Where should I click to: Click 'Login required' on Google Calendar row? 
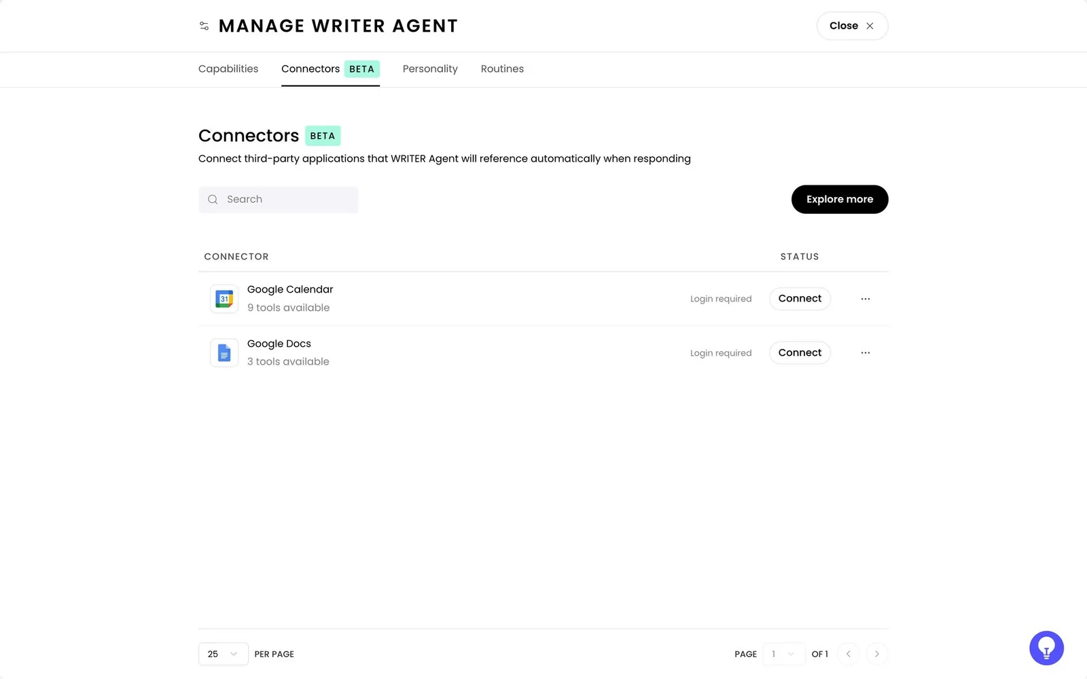click(721, 299)
